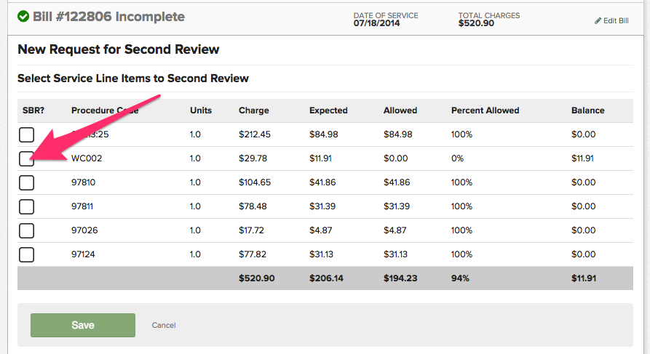Click the Cancel link
Image resolution: width=650 pixels, height=354 pixels.
click(164, 325)
